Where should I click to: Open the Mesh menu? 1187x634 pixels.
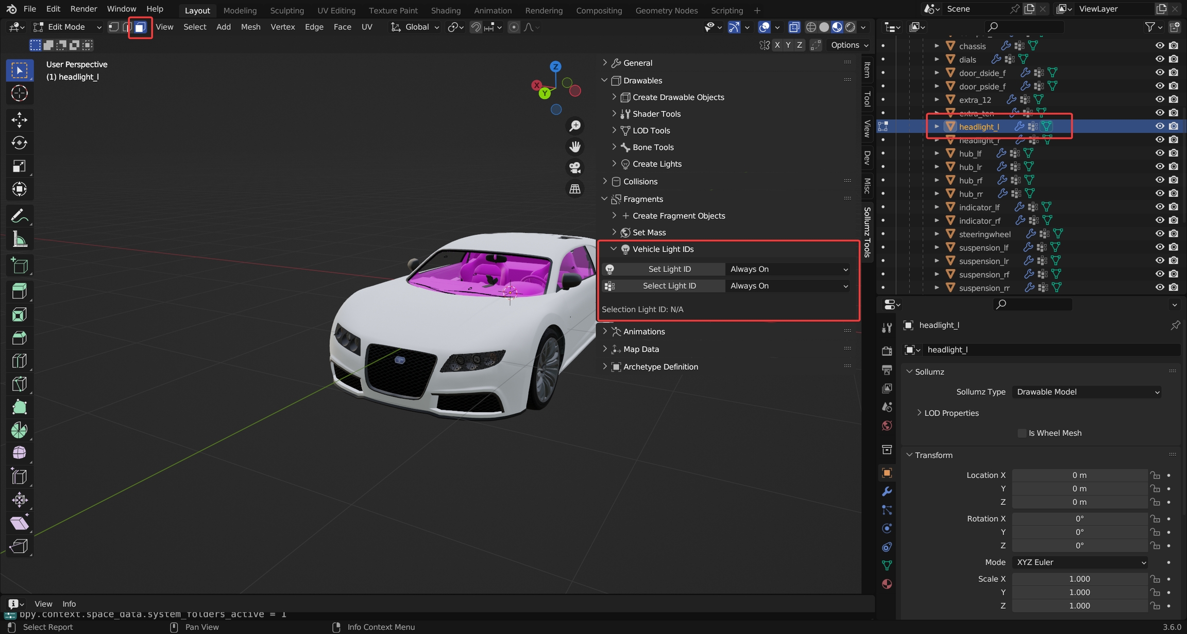coord(250,27)
